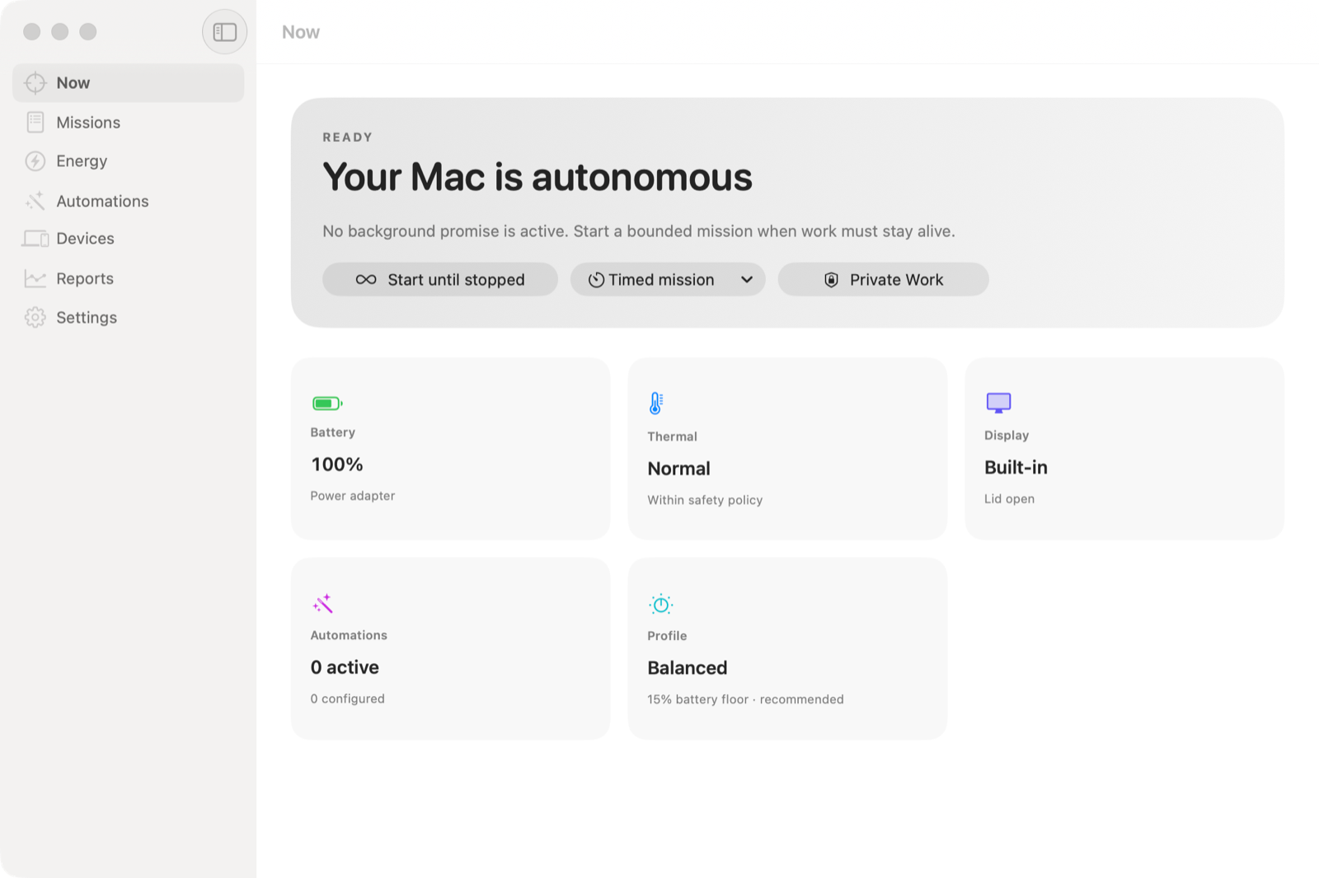The height and width of the screenshot is (878, 1319).
Task: Click the '0 configured' text
Action: coord(347,698)
